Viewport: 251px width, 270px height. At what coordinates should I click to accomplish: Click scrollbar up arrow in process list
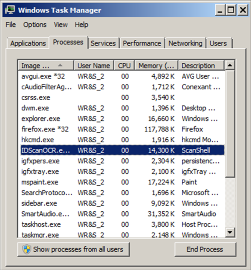(230, 65)
